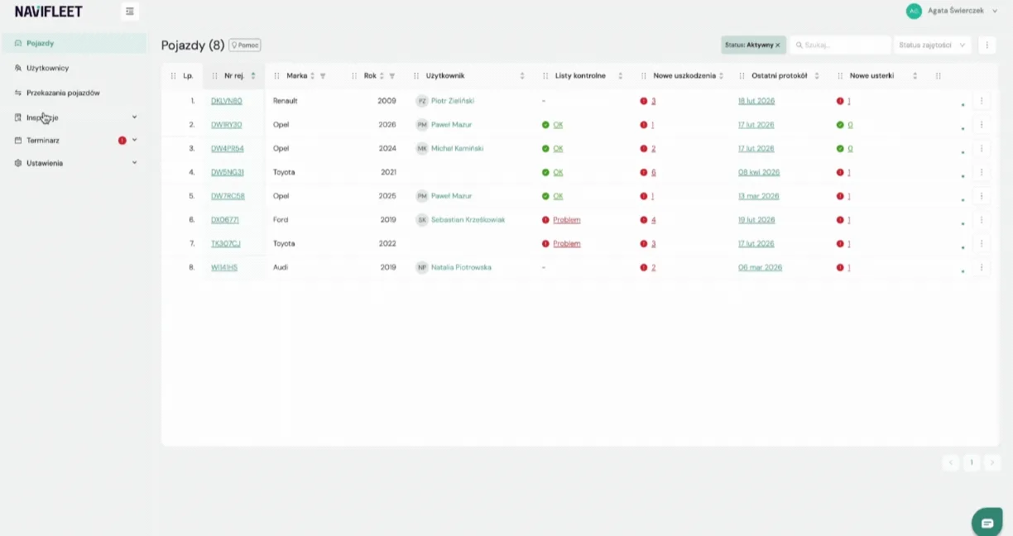Remove the Status: Aktywny filter chip
1013x536 pixels.
pyautogui.click(x=778, y=45)
